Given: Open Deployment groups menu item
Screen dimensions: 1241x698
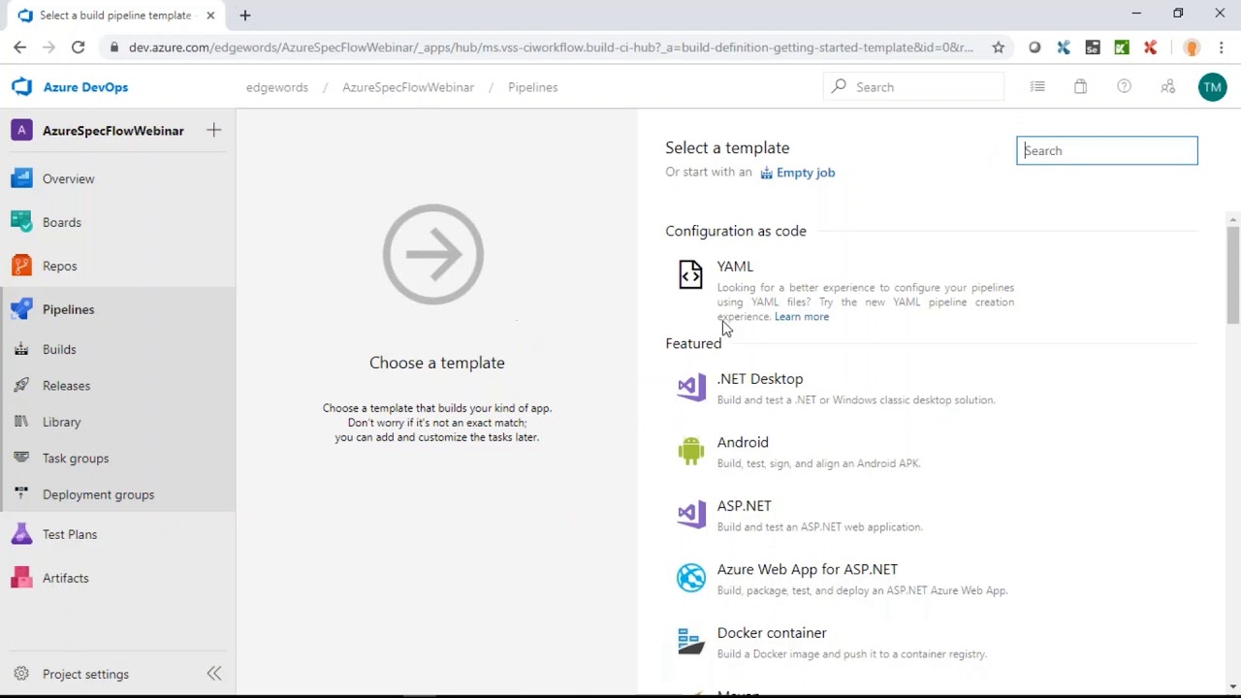Looking at the screenshot, I should point(98,494).
